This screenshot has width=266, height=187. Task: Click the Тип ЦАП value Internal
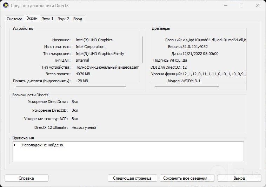[x=82, y=61]
